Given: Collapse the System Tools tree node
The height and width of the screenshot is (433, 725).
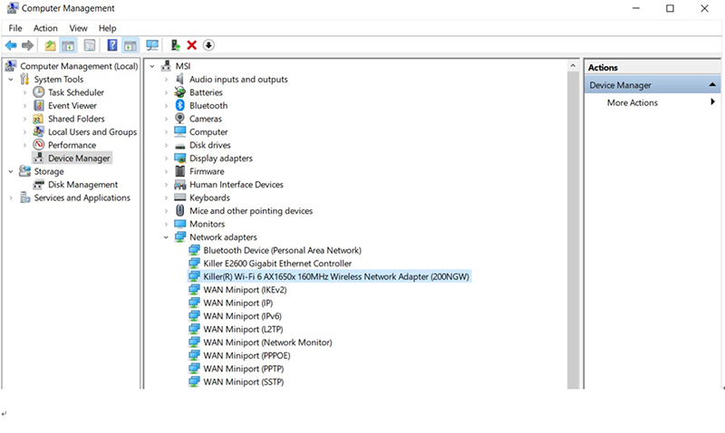Looking at the screenshot, I should (10, 80).
